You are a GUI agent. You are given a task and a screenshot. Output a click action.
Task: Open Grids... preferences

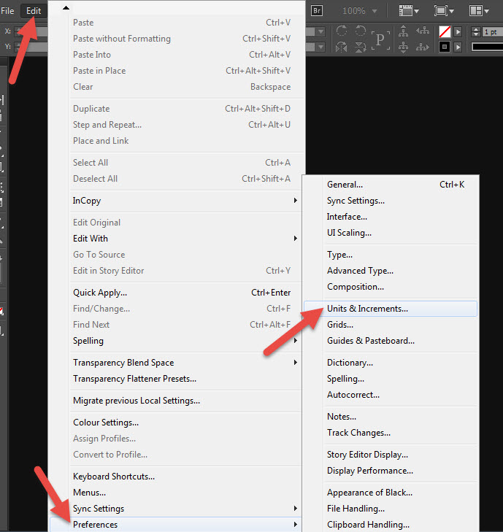pyautogui.click(x=391, y=325)
